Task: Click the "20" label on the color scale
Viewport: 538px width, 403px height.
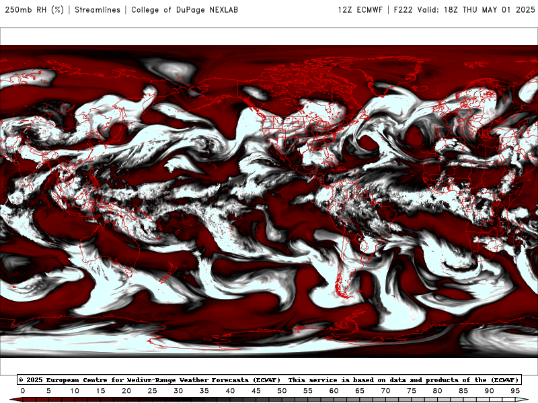Action: 126,391
